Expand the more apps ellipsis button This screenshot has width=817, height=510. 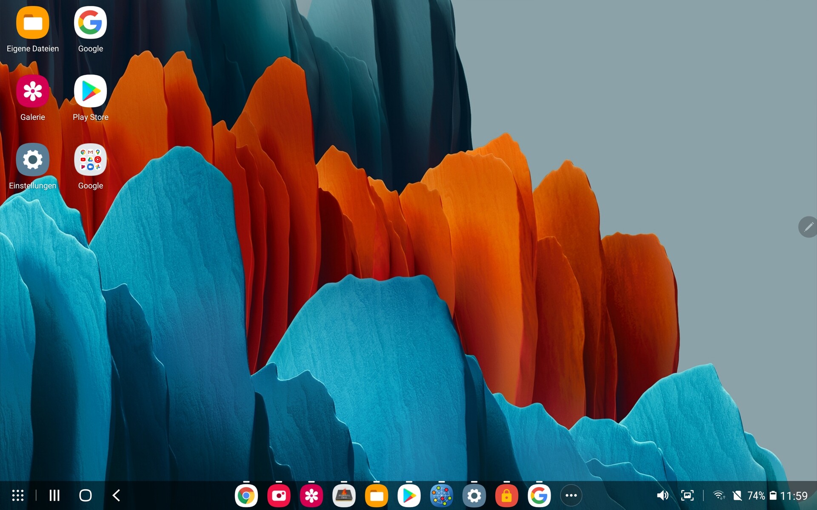tap(571, 496)
